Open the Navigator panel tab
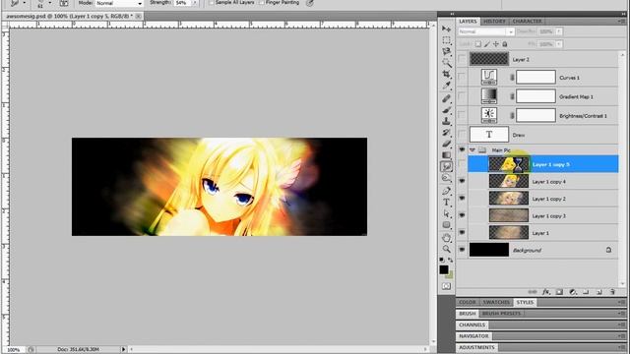This screenshot has width=630, height=354. pyautogui.click(x=473, y=335)
